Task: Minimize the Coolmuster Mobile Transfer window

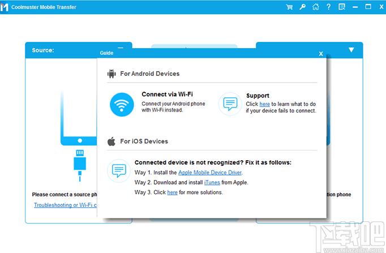Action: click(x=355, y=7)
